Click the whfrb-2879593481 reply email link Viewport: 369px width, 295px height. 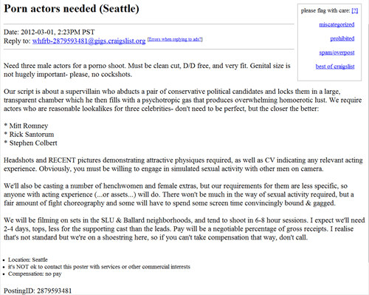point(89,41)
